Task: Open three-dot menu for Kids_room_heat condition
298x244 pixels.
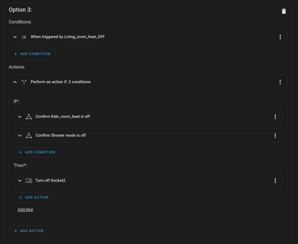Action: click(x=275, y=117)
